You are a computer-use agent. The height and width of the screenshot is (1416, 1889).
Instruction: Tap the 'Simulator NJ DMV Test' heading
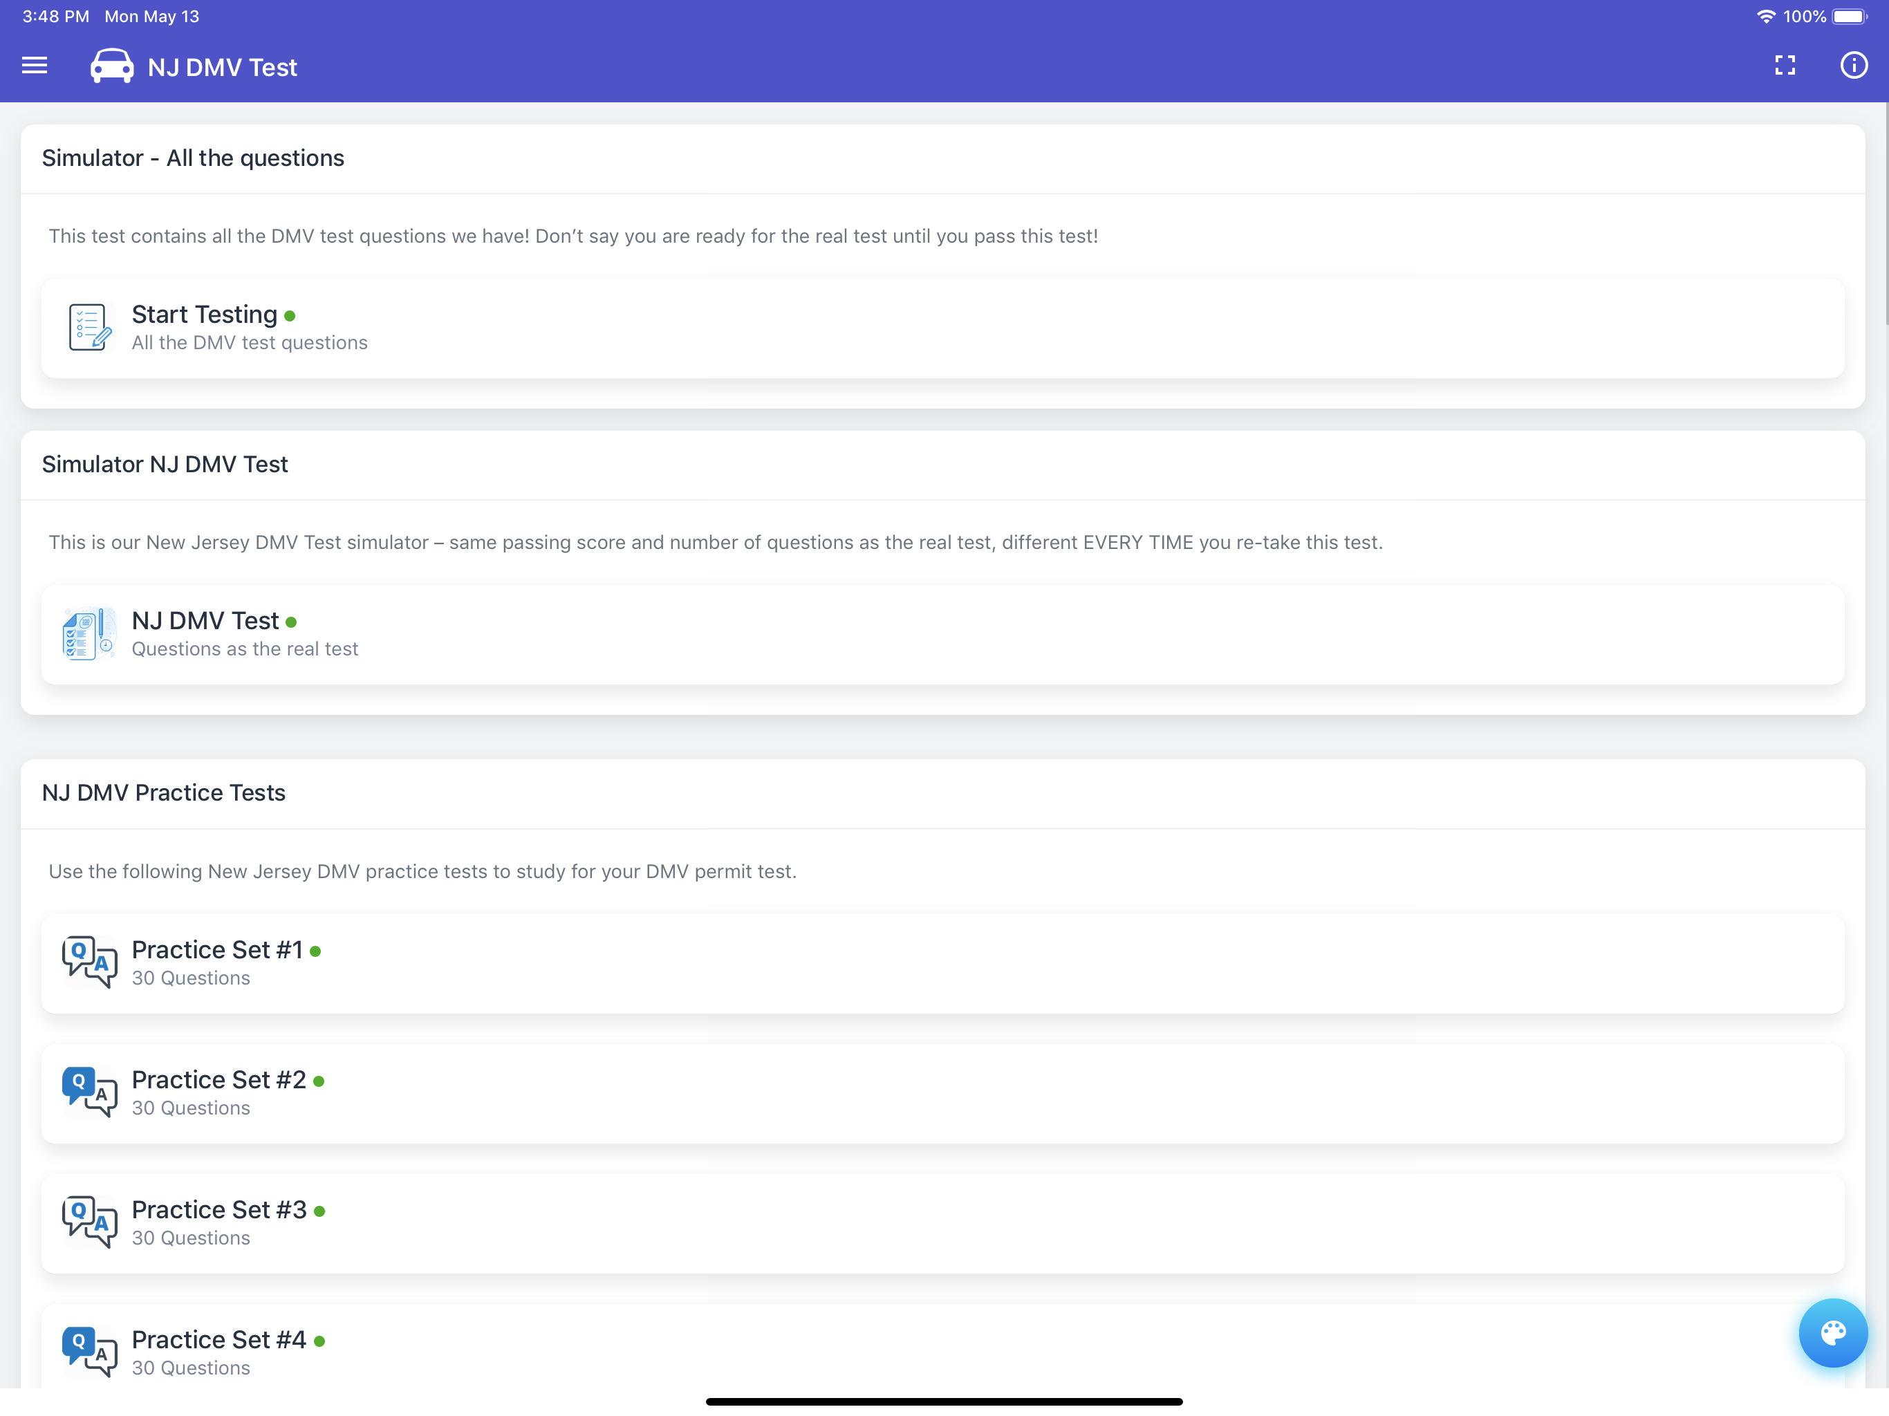(165, 464)
